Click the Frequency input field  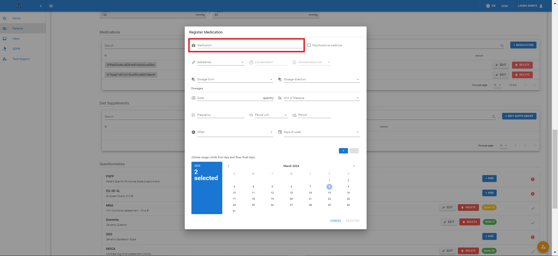[221, 115]
